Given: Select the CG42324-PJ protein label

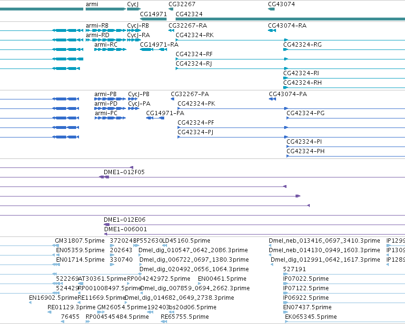Looking at the screenshot, I should pos(195,132).
